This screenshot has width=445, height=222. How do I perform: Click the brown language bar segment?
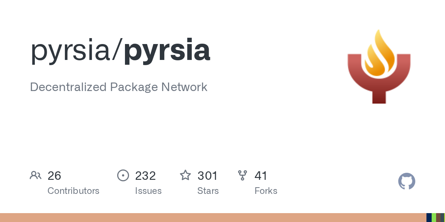pyautogui.click(x=438, y=218)
